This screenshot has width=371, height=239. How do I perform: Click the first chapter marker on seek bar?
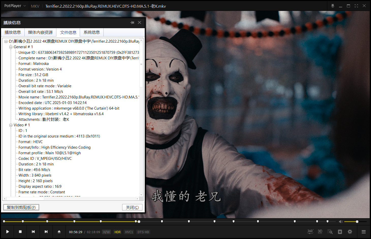(4, 221)
